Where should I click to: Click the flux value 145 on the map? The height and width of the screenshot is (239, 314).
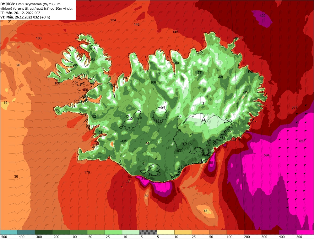click(x=175, y=32)
